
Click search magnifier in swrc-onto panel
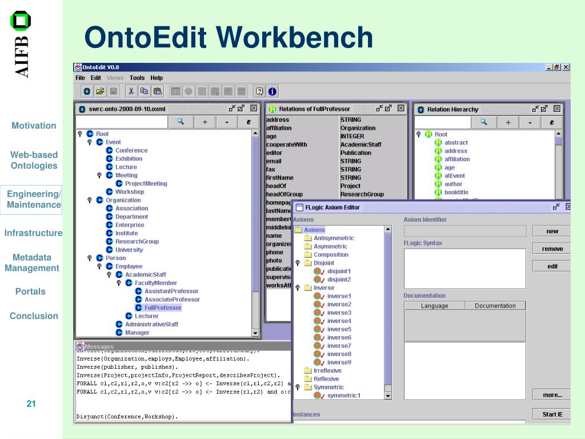(181, 122)
